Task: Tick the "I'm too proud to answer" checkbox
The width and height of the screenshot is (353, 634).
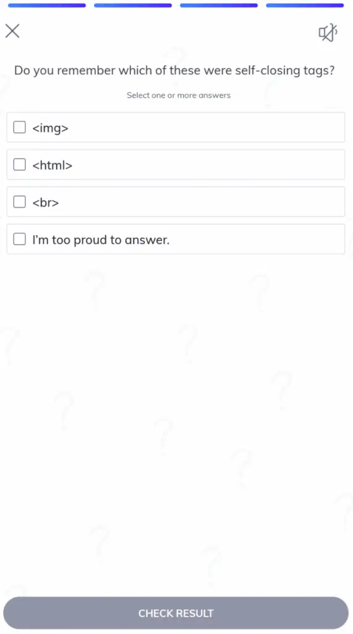Action: [19, 239]
